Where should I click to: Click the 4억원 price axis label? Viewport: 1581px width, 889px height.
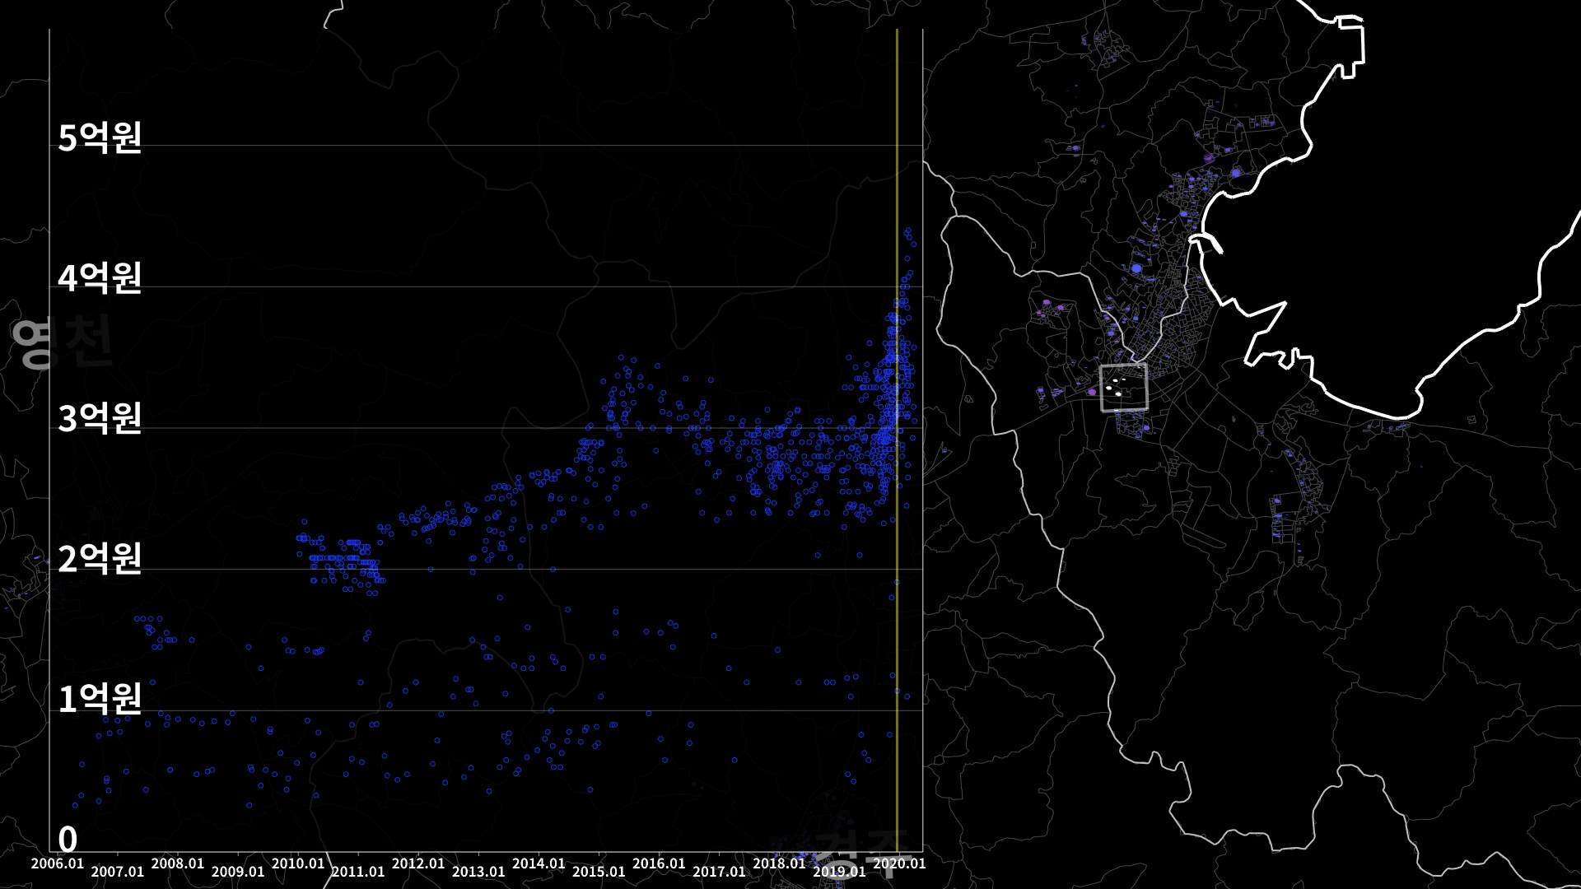pos(100,278)
